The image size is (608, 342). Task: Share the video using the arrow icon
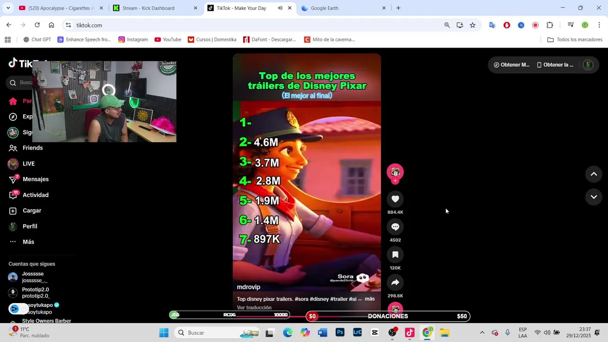(395, 283)
